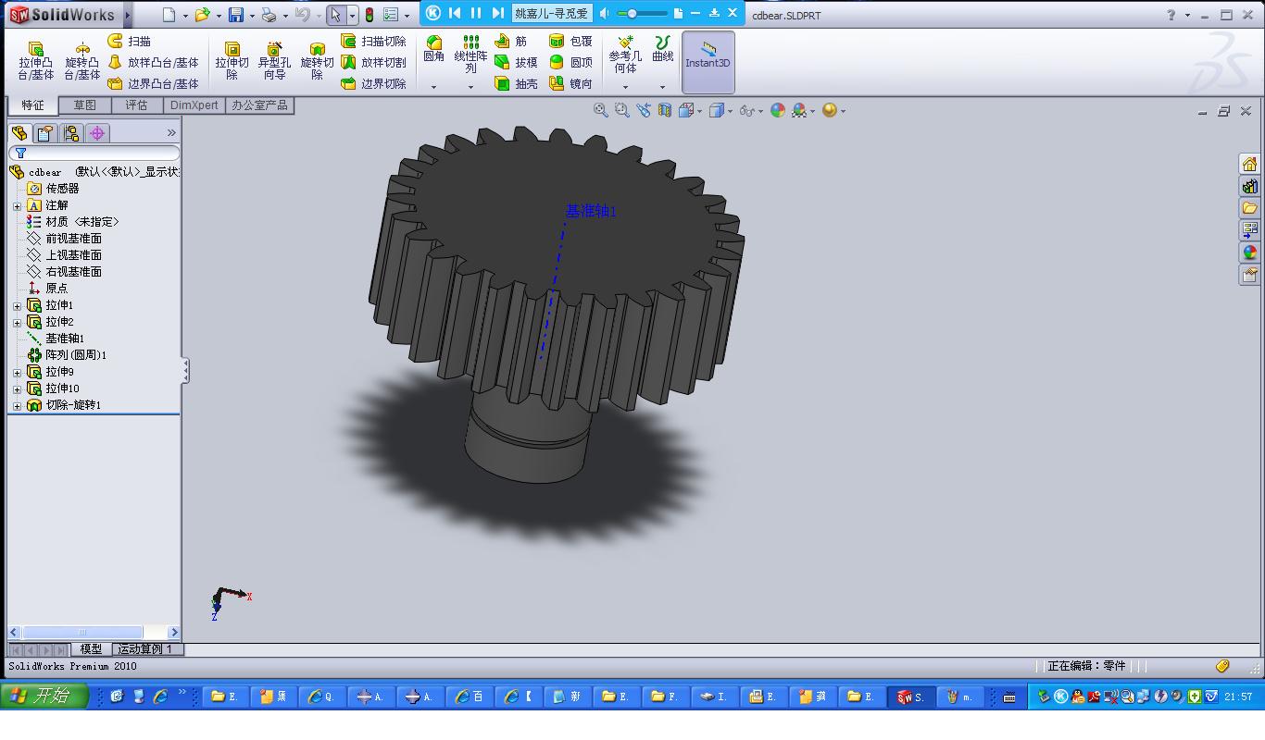
Task: Expand the 注解 annotations tree node
Action: pos(17,205)
